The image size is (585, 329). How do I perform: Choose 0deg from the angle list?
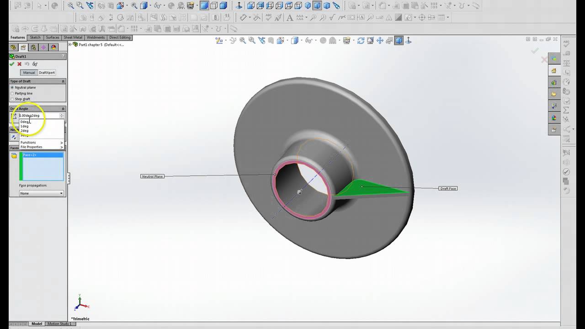point(25,122)
